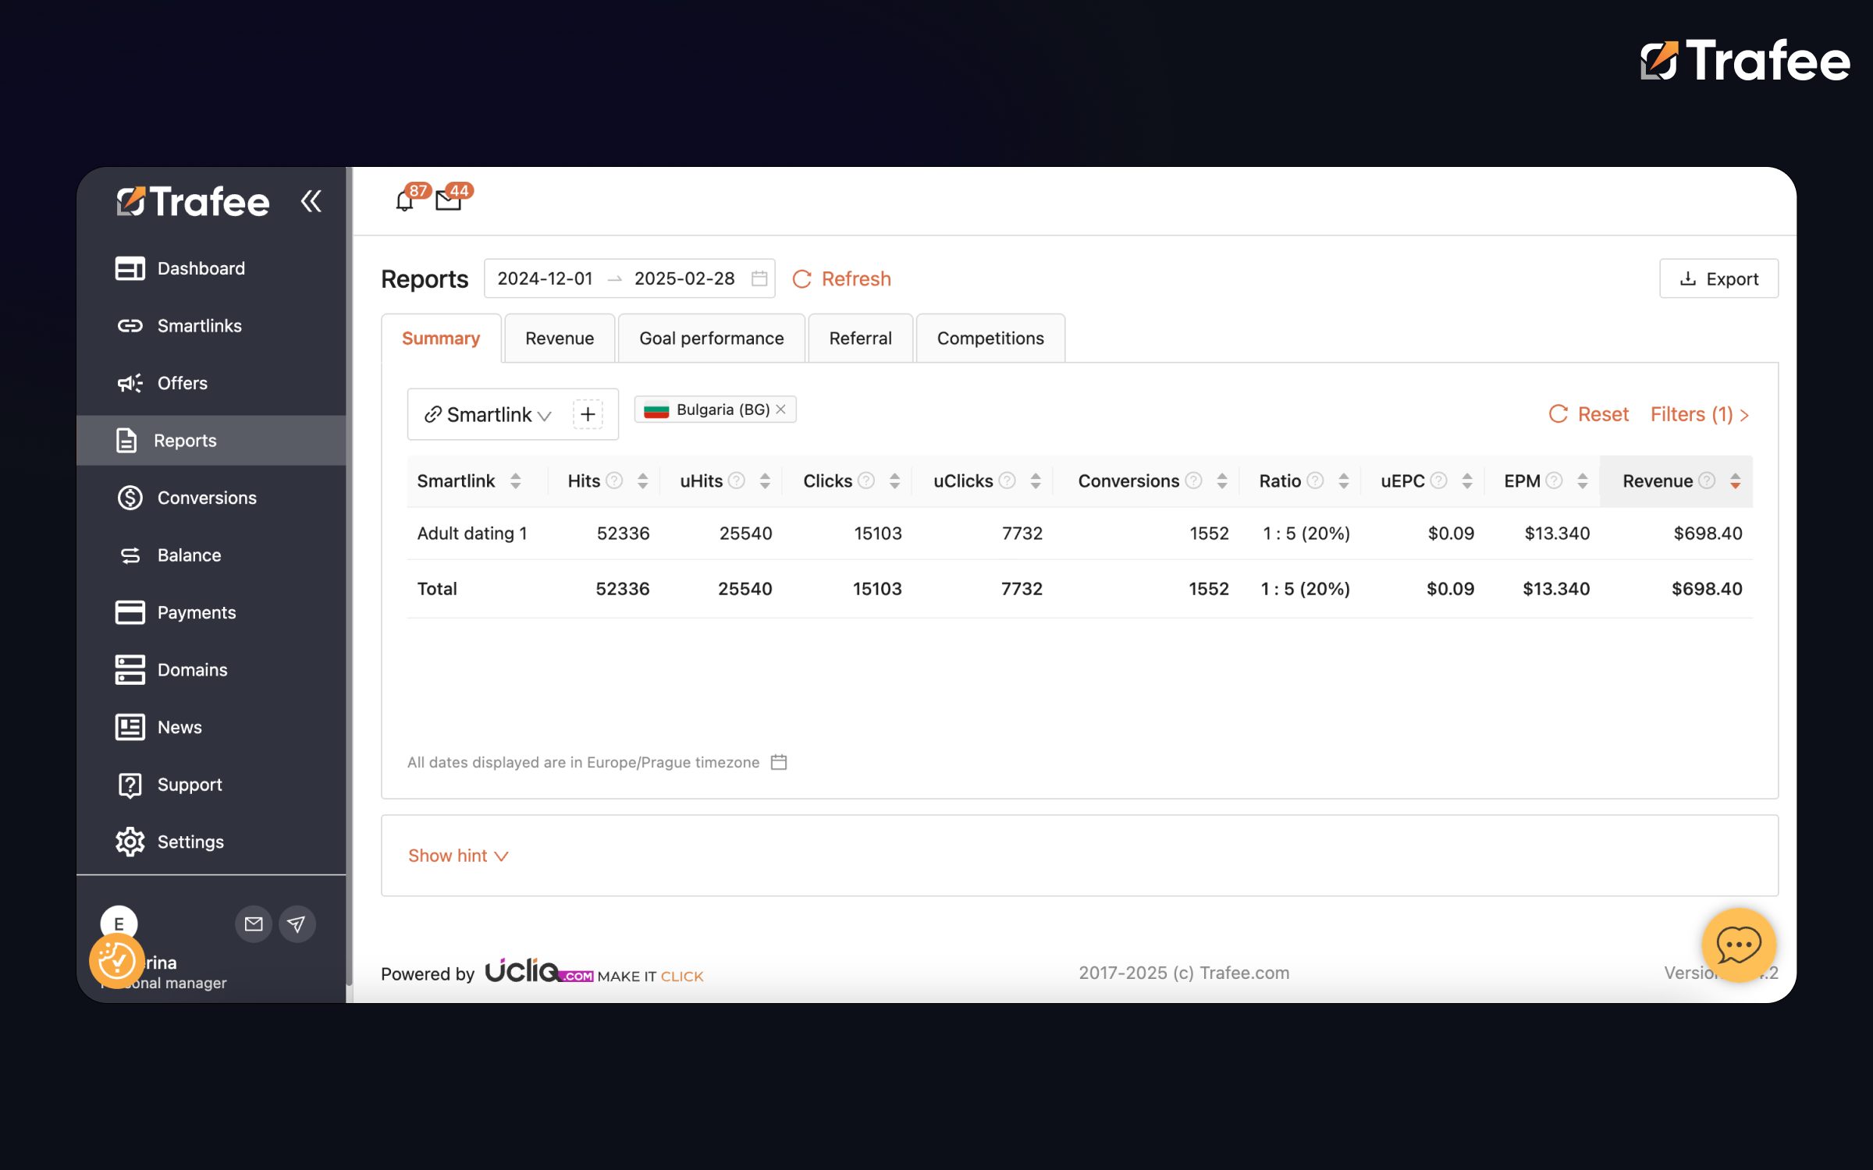Remove the Bulgaria (BG) filter tag
1873x1170 pixels.
click(780, 409)
